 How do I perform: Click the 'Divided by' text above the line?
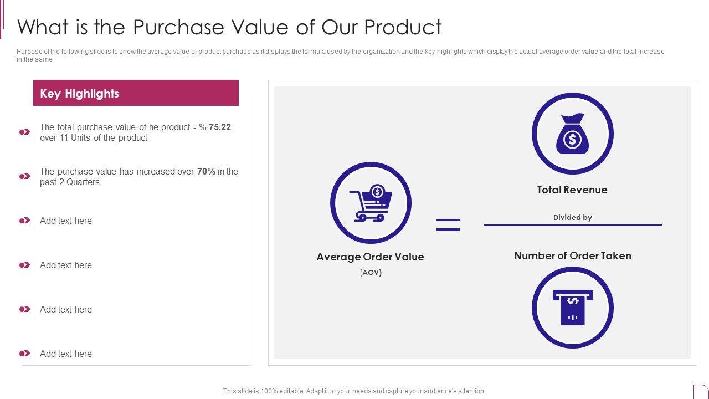(x=572, y=217)
